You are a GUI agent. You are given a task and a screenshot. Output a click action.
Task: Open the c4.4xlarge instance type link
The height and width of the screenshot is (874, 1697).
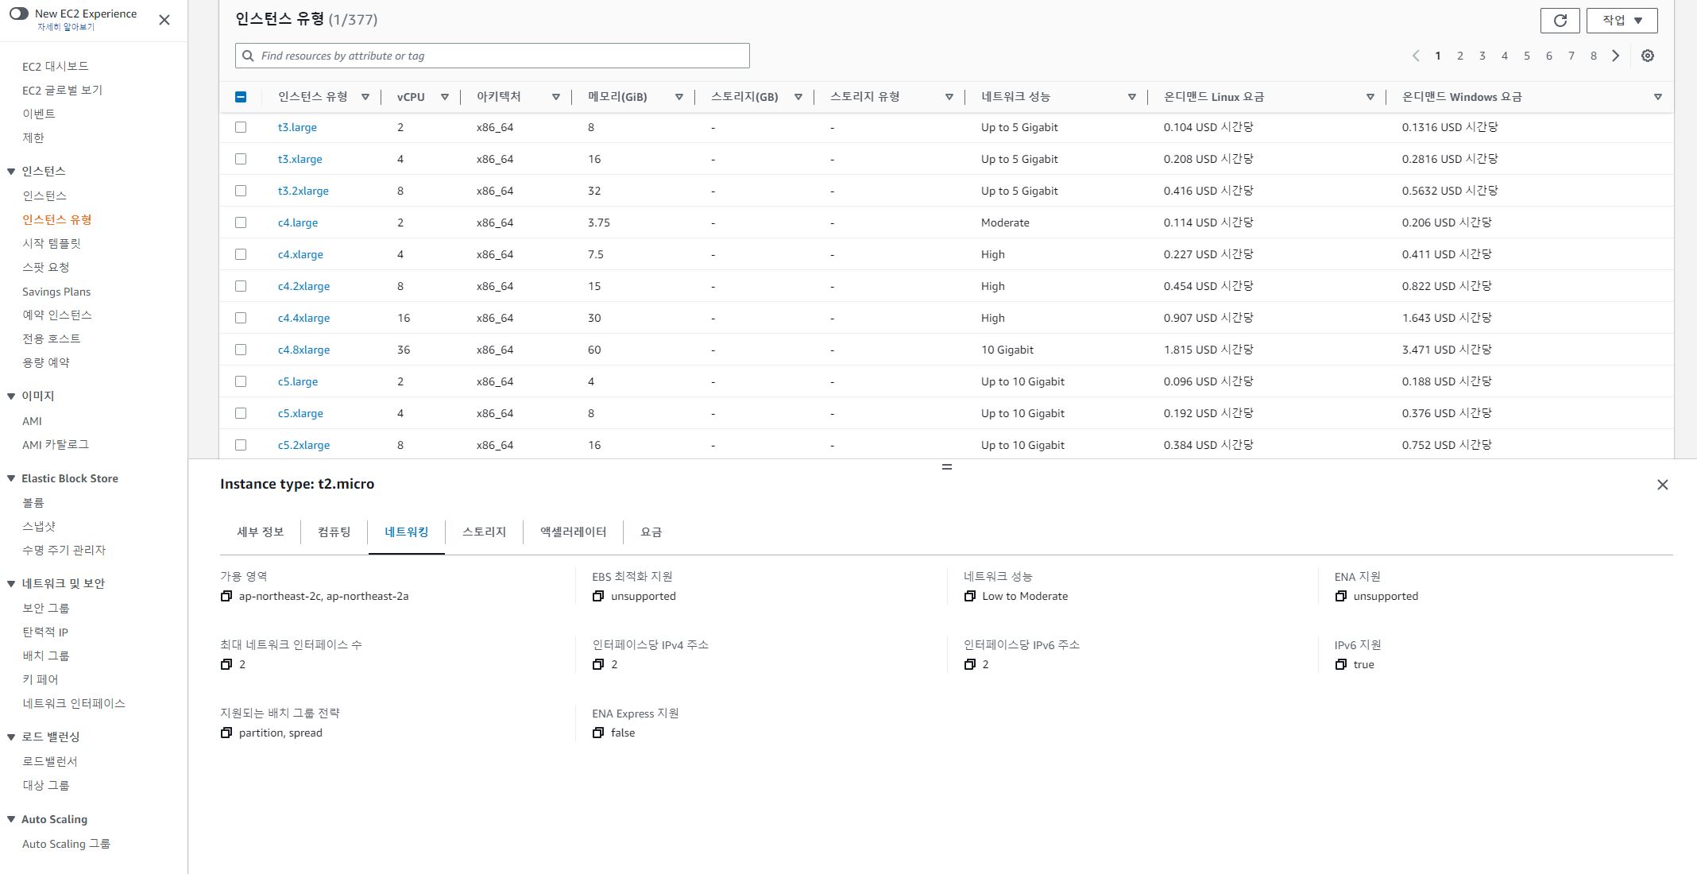303,318
